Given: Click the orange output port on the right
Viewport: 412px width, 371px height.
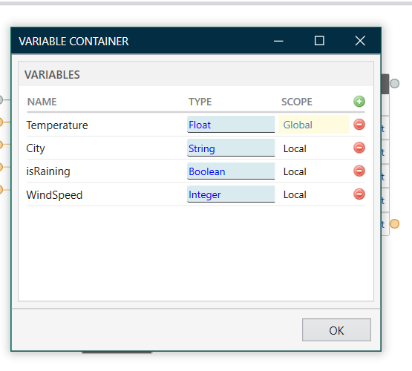Looking at the screenshot, I should pyautogui.click(x=394, y=223).
